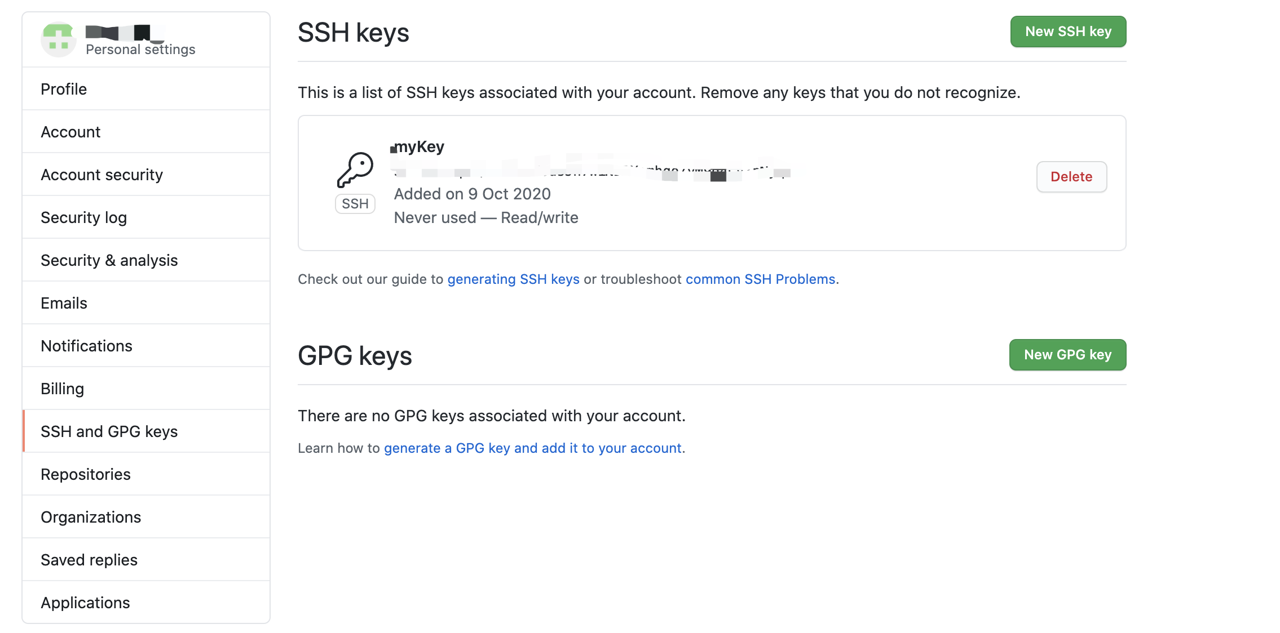Open Security & analysis settings
This screenshot has height=633, width=1280.
(x=109, y=260)
